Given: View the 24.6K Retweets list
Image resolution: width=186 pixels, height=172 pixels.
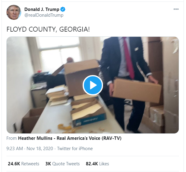Looking at the screenshot, I should (x=23, y=164).
